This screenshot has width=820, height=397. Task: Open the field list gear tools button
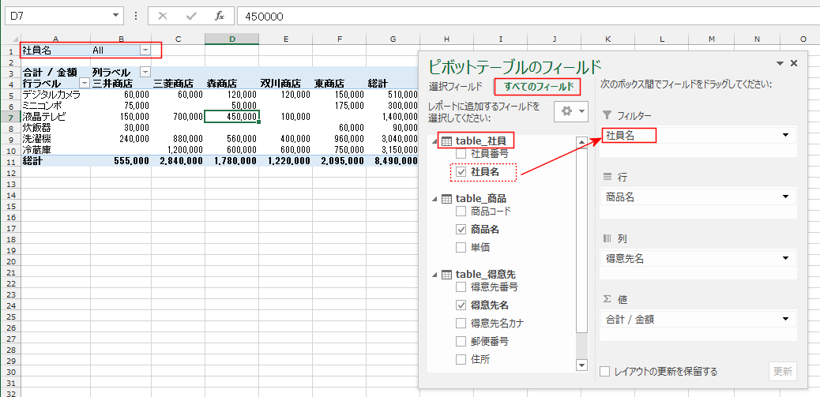pyautogui.click(x=570, y=111)
